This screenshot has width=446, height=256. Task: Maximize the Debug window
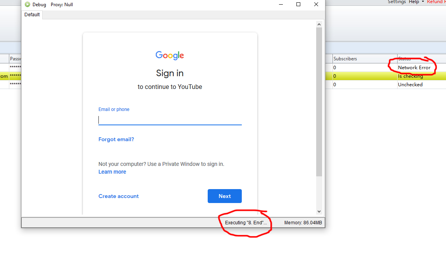click(x=298, y=5)
